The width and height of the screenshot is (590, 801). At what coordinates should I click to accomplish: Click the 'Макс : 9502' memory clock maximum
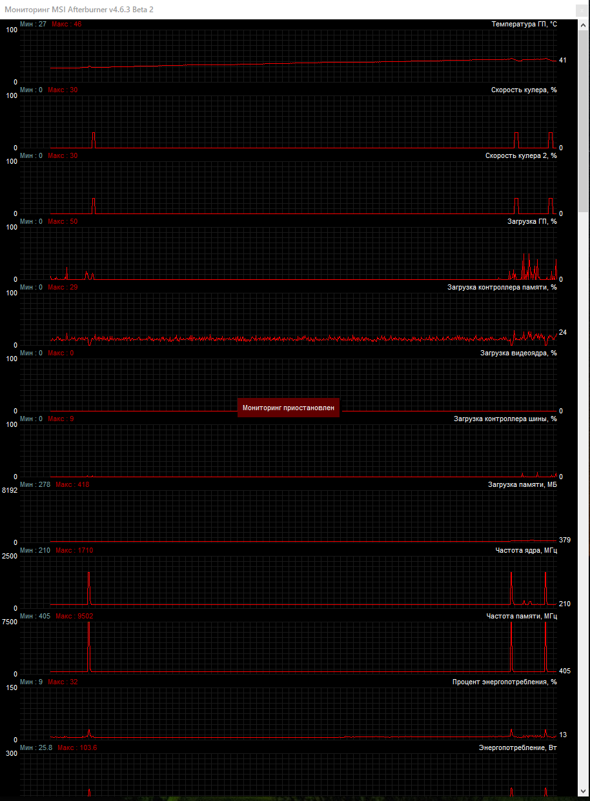(x=74, y=616)
